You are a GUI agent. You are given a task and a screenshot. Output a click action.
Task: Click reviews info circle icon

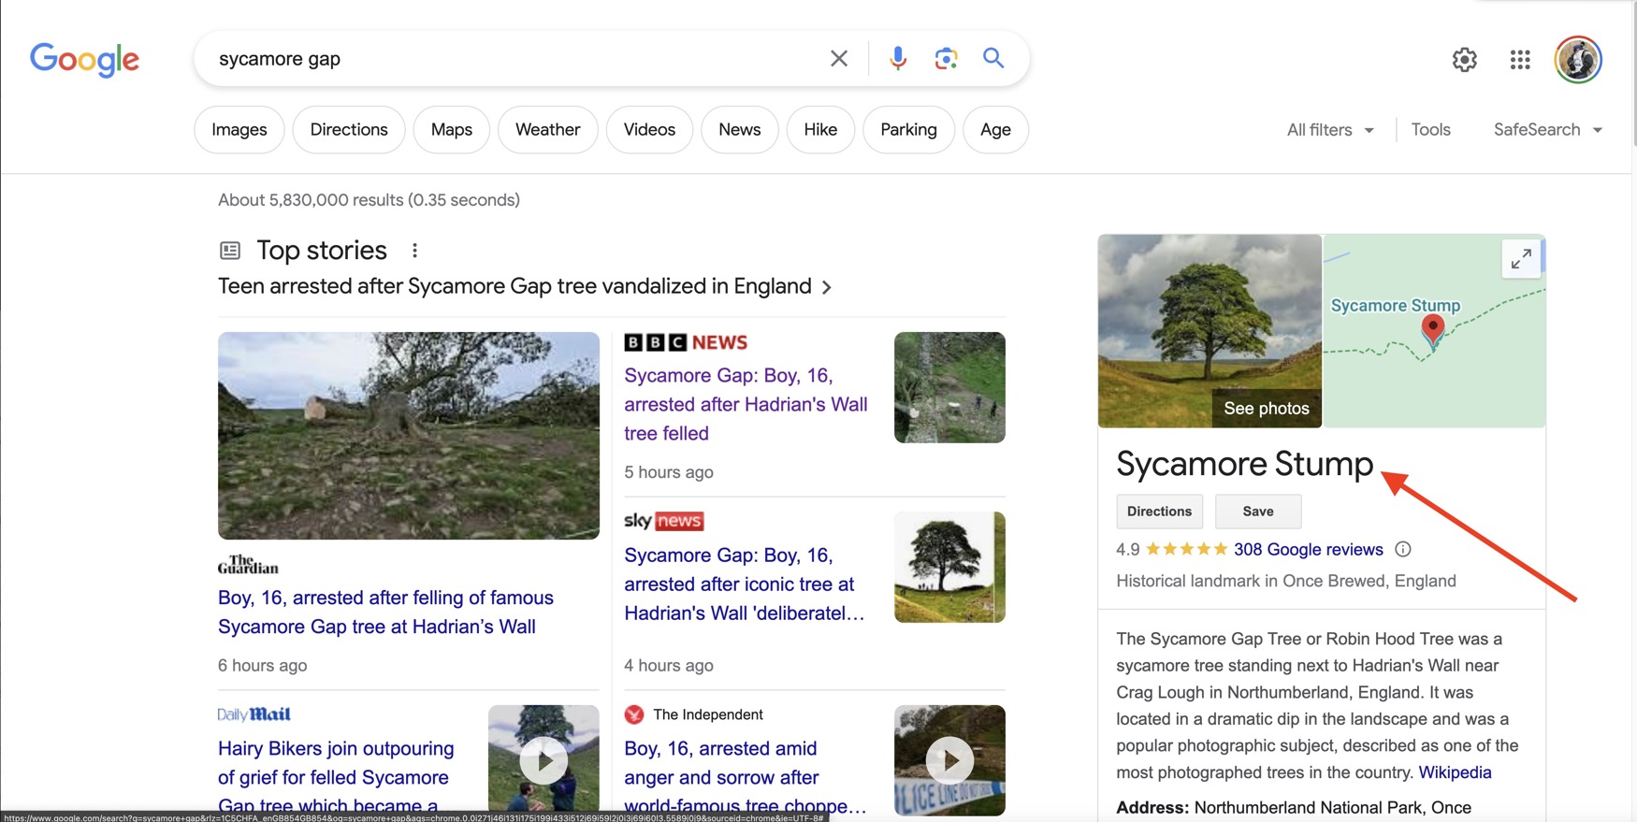point(1403,549)
